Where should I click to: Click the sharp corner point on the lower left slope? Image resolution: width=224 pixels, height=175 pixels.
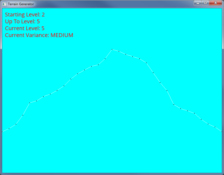(30, 103)
